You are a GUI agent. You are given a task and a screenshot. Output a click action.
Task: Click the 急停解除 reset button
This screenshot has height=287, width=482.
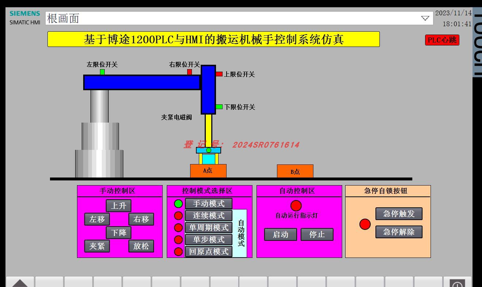(x=399, y=232)
